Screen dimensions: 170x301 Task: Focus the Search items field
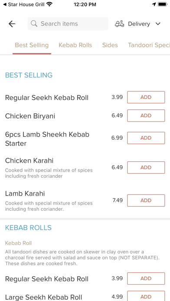(x=68, y=24)
